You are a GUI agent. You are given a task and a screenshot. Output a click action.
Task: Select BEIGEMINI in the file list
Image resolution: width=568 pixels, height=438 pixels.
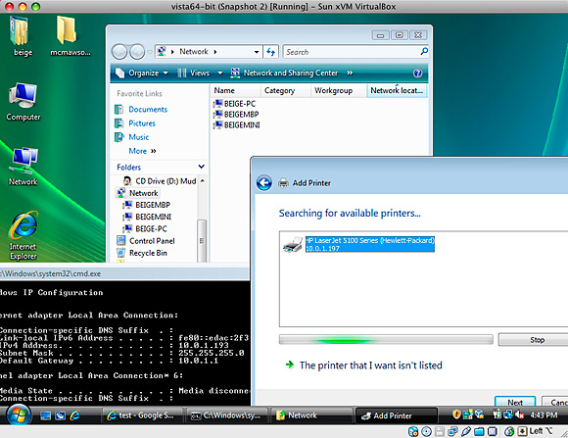tap(237, 124)
